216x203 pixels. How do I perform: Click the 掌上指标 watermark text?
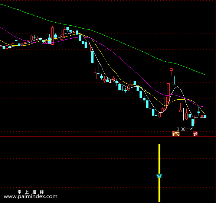(x=30, y=192)
